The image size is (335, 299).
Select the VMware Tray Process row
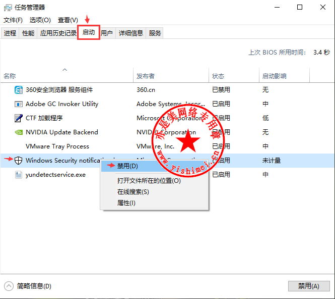click(x=57, y=146)
